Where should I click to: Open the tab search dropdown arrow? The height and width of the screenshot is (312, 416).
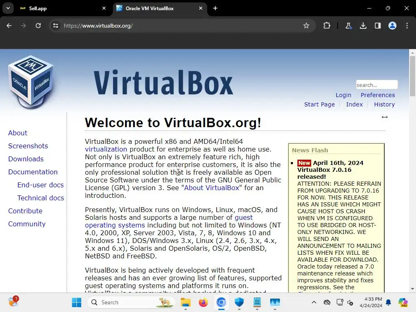(x=8, y=8)
